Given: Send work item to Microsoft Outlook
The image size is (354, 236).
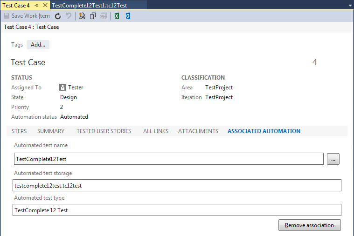Looking at the screenshot, I should click(128, 16).
